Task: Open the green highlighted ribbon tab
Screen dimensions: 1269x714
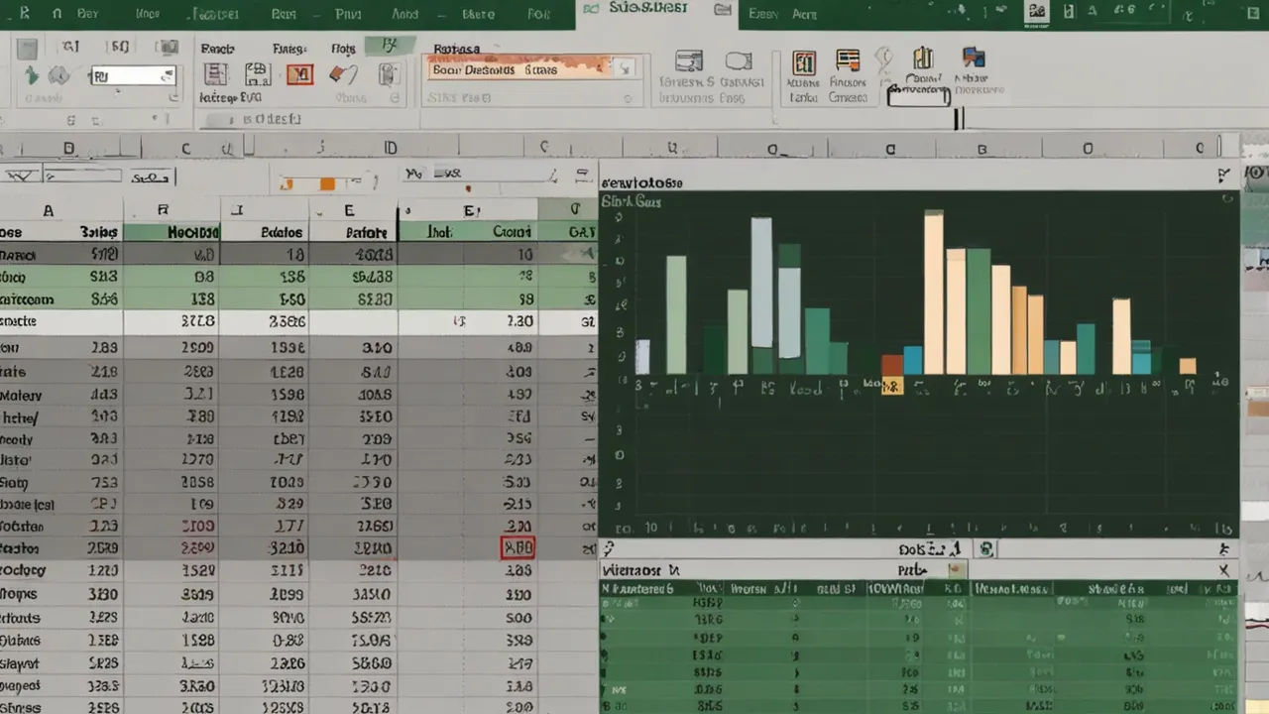Action: coord(389,47)
